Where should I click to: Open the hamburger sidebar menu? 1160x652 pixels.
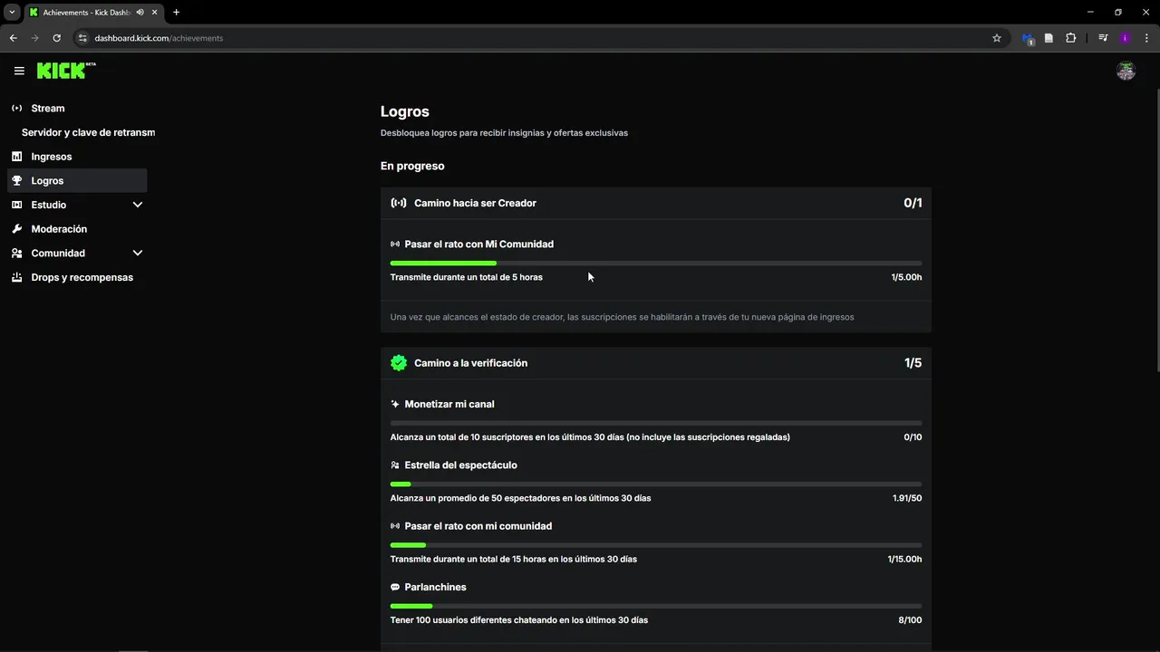pos(19,71)
